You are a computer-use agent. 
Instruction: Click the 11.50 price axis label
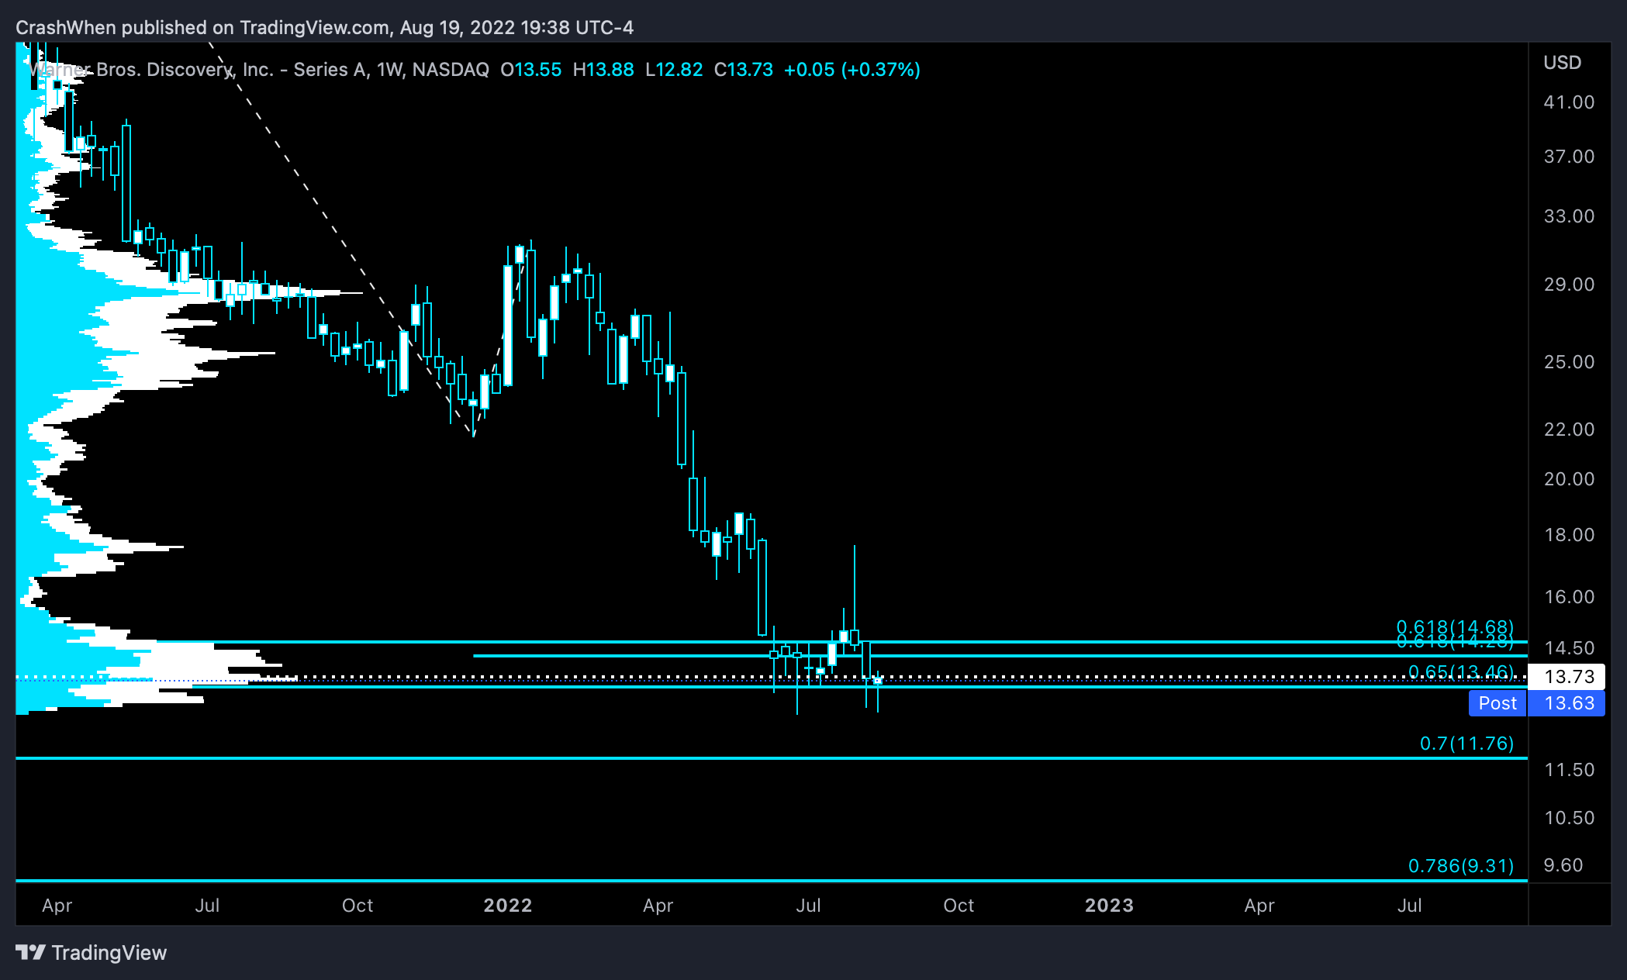pyautogui.click(x=1569, y=770)
